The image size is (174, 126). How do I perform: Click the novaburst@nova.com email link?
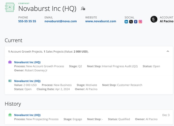coord(60,21)
